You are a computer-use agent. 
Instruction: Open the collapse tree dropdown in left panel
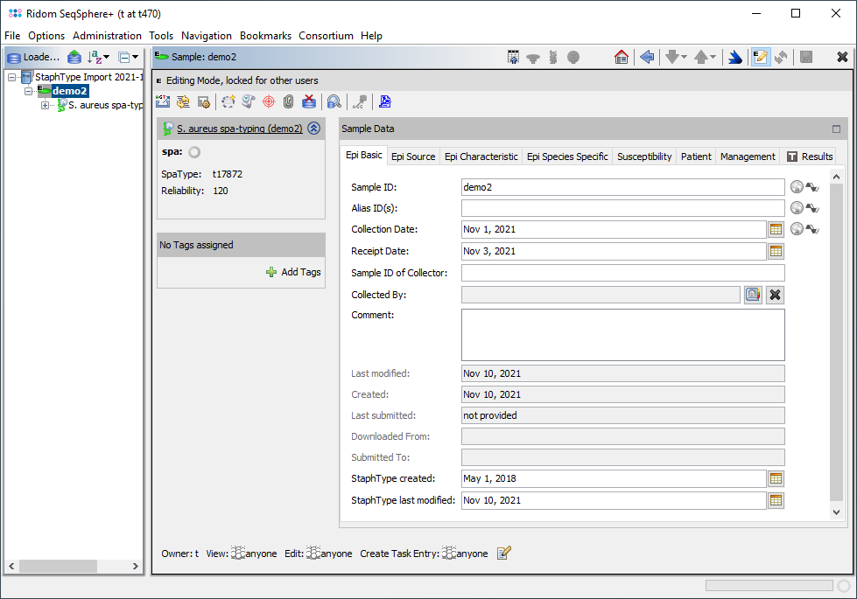tap(129, 57)
